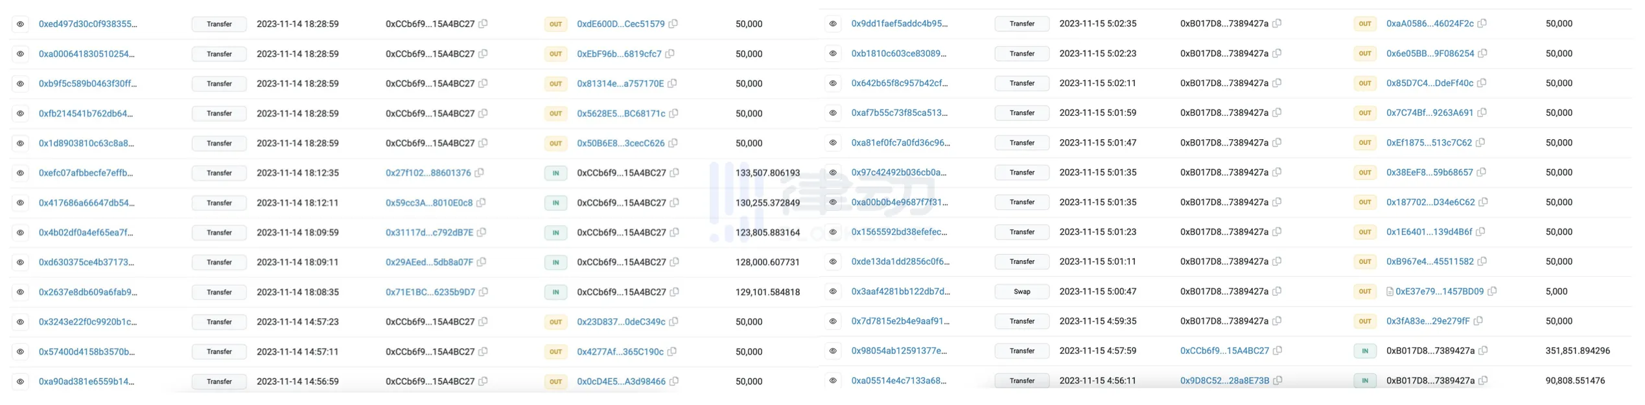The image size is (1645, 405).
Task: Click IN tag on 351,851.894296 row
Action: click(x=1365, y=351)
